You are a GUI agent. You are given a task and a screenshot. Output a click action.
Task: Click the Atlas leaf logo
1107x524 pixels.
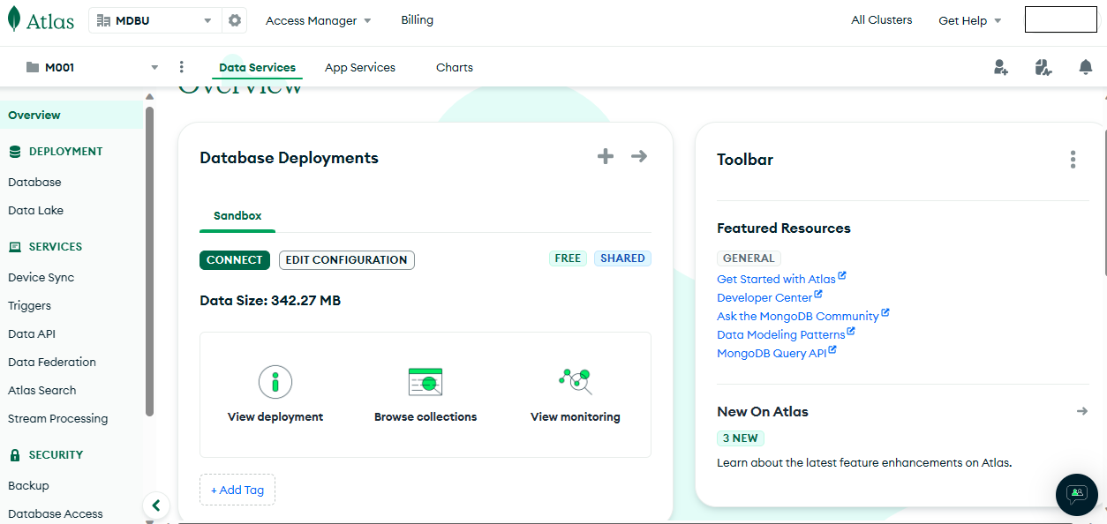(x=13, y=19)
